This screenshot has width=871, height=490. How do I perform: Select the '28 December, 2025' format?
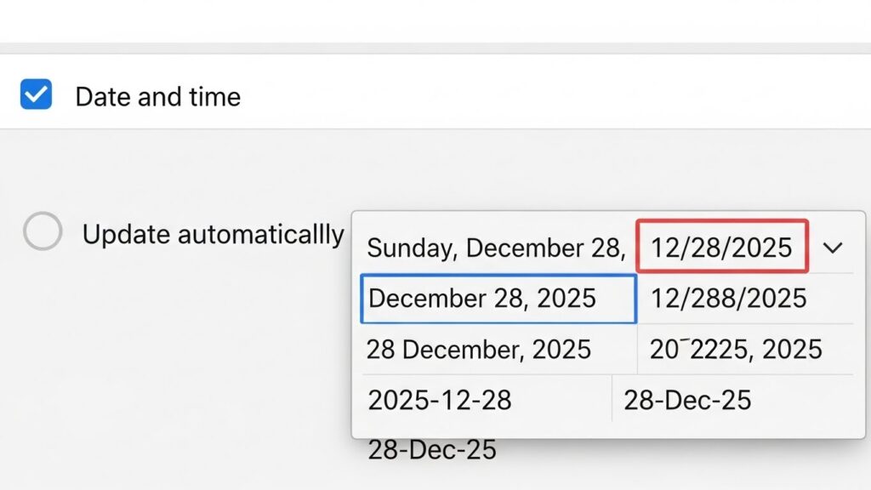(x=478, y=350)
